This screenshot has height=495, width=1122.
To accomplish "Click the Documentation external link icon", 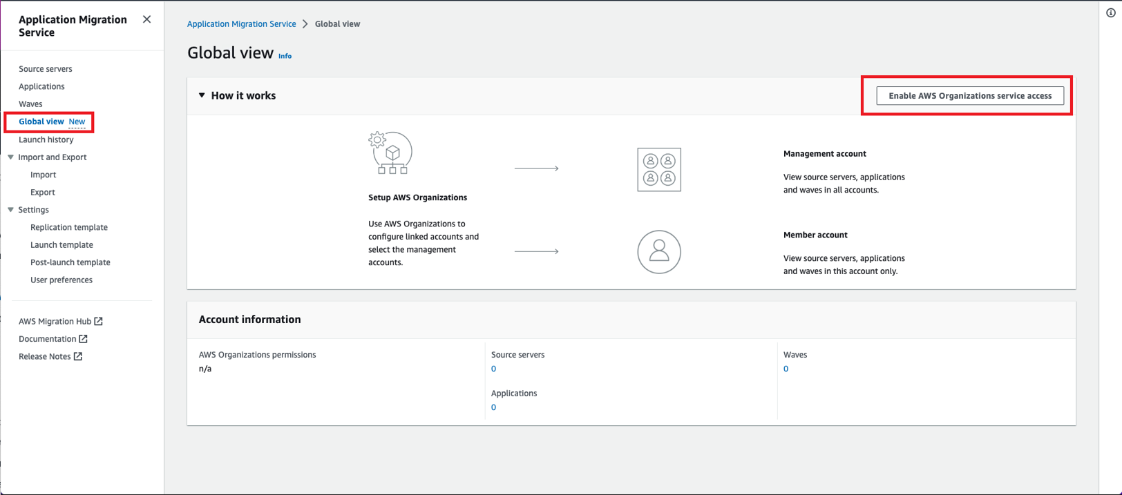I will (x=84, y=339).
